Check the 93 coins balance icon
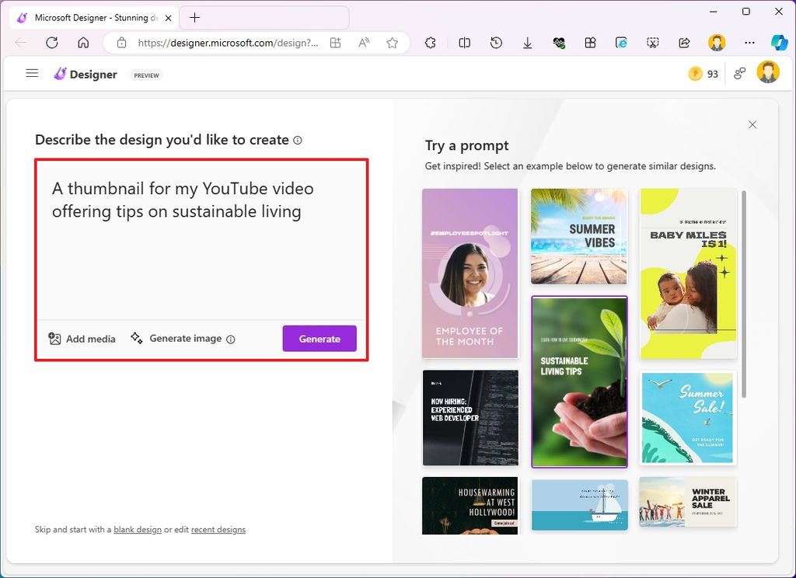 695,74
